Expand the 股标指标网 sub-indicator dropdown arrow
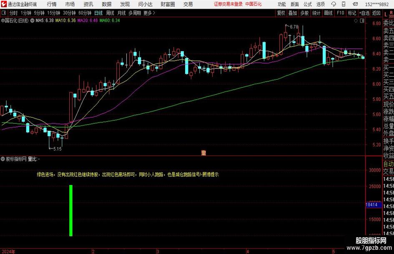The image size is (394, 254). click(x=3, y=159)
